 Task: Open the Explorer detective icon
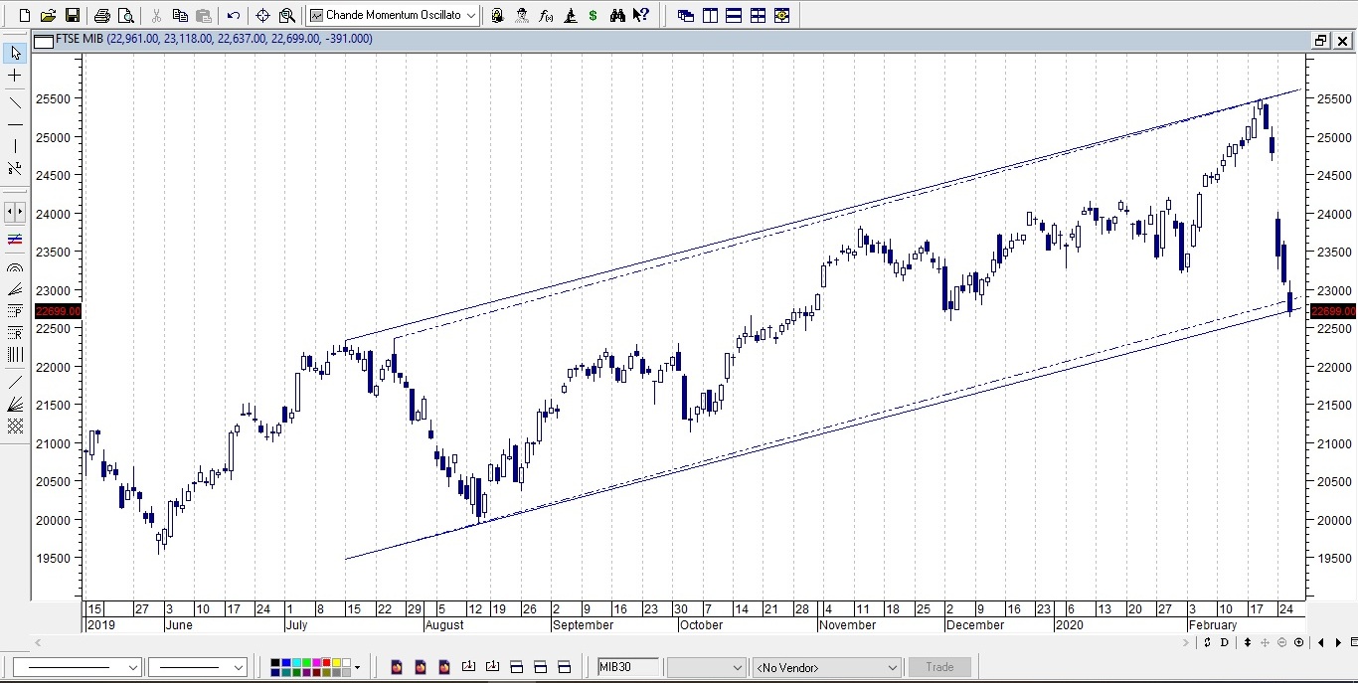coord(522,15)
